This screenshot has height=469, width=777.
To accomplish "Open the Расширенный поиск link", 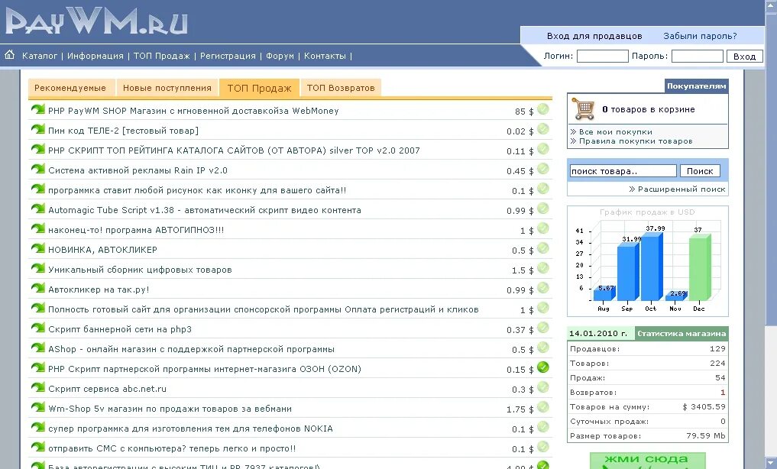I will point(681,189).
